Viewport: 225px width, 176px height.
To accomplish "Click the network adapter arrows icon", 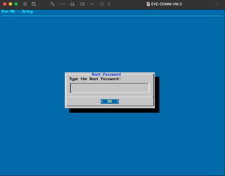I will tap(63, 4).
